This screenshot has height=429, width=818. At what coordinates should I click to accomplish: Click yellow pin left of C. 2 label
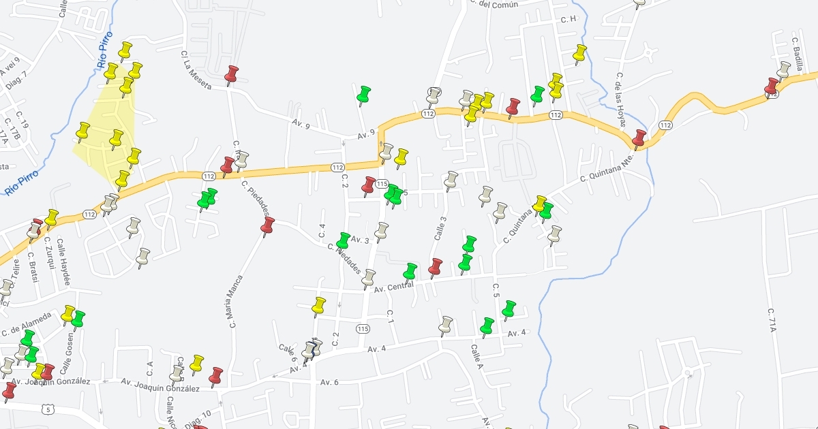(x=318, y=307)
